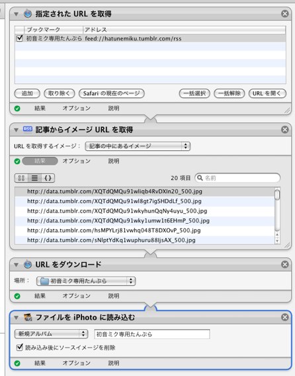
Task: Click the Safari icon of '指定された URL を取得' action
Action: [28, 14]
